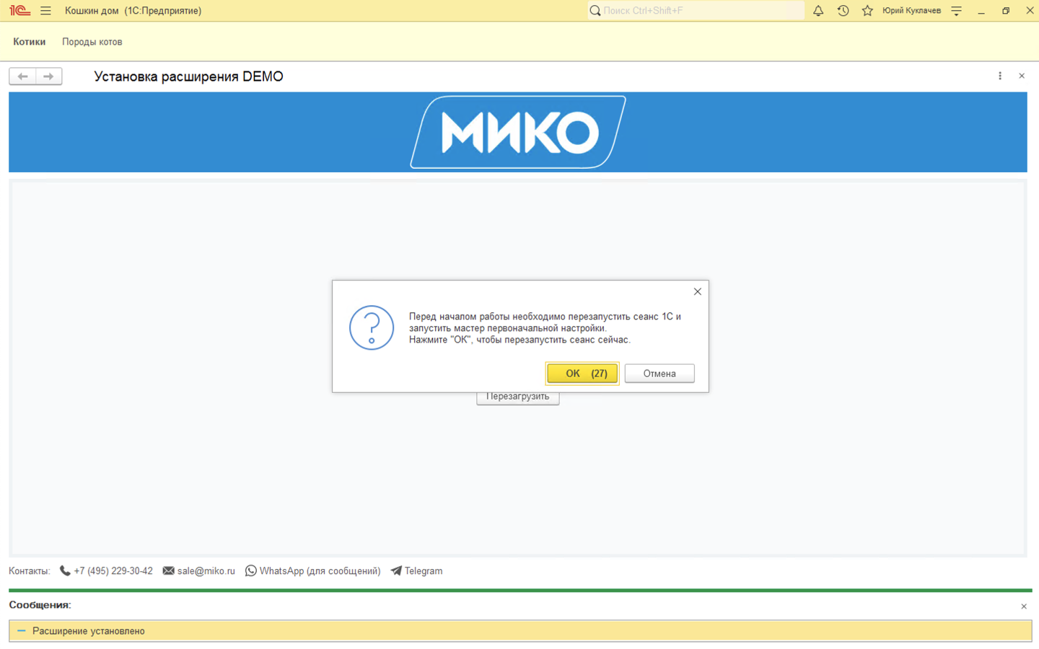
Task: Restore the application window size
Action: (x=1006, y=11)
